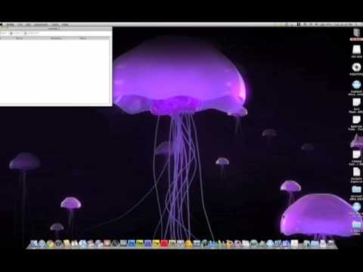This screenshot has height=272, width=363.
Task: Click the first toolbar button in window
Action: click(4, 33)
